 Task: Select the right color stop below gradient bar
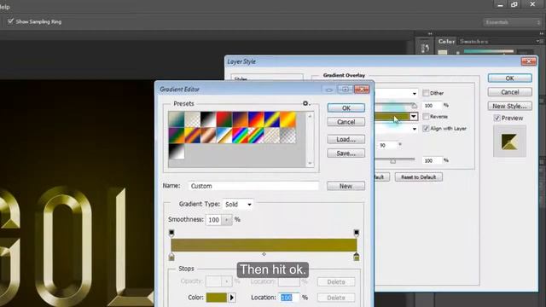357,257
